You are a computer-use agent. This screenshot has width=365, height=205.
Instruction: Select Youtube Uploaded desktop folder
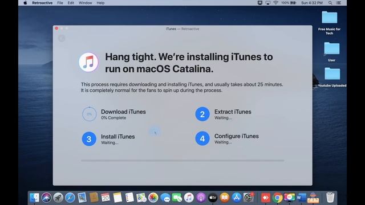332,77
